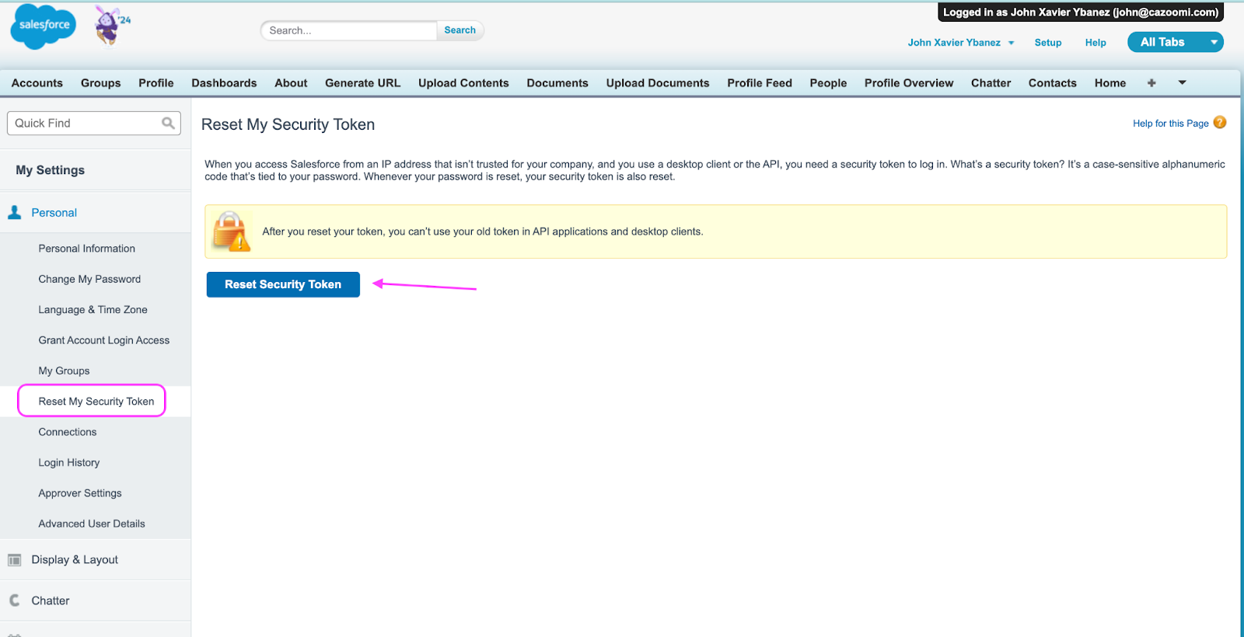
Task: Click the Quick Find magnifier icon
Action: pos(168,123)
